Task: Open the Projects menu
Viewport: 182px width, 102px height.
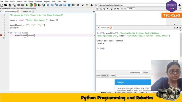Action: coord(47,1)
